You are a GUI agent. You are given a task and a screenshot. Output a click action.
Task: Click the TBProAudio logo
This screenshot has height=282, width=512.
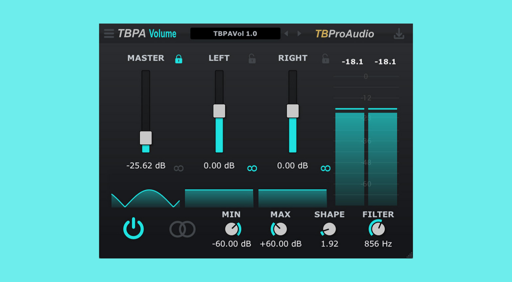(345, 34)
